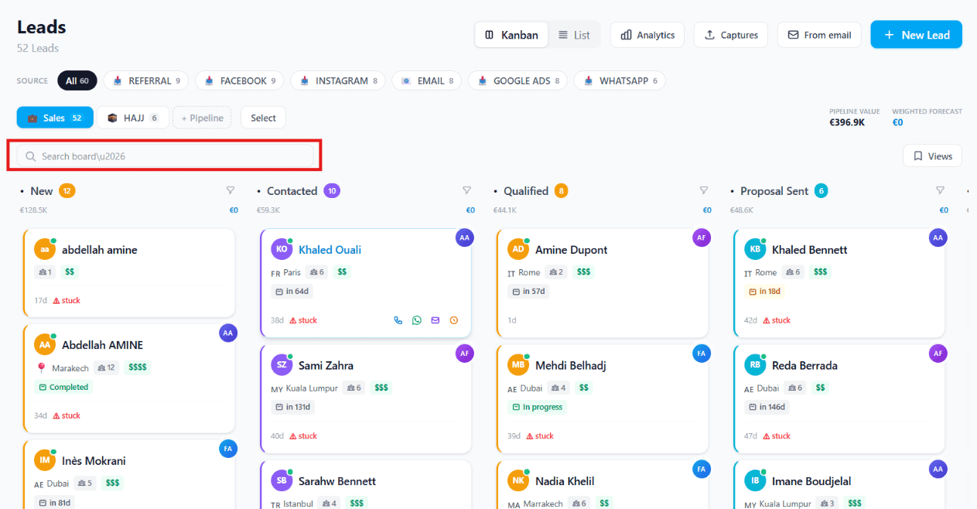The width and height of the screenshot is (977, 509).
Task: Click the AA owner badge on Khaled Ouali card
Action: (464, 238)
